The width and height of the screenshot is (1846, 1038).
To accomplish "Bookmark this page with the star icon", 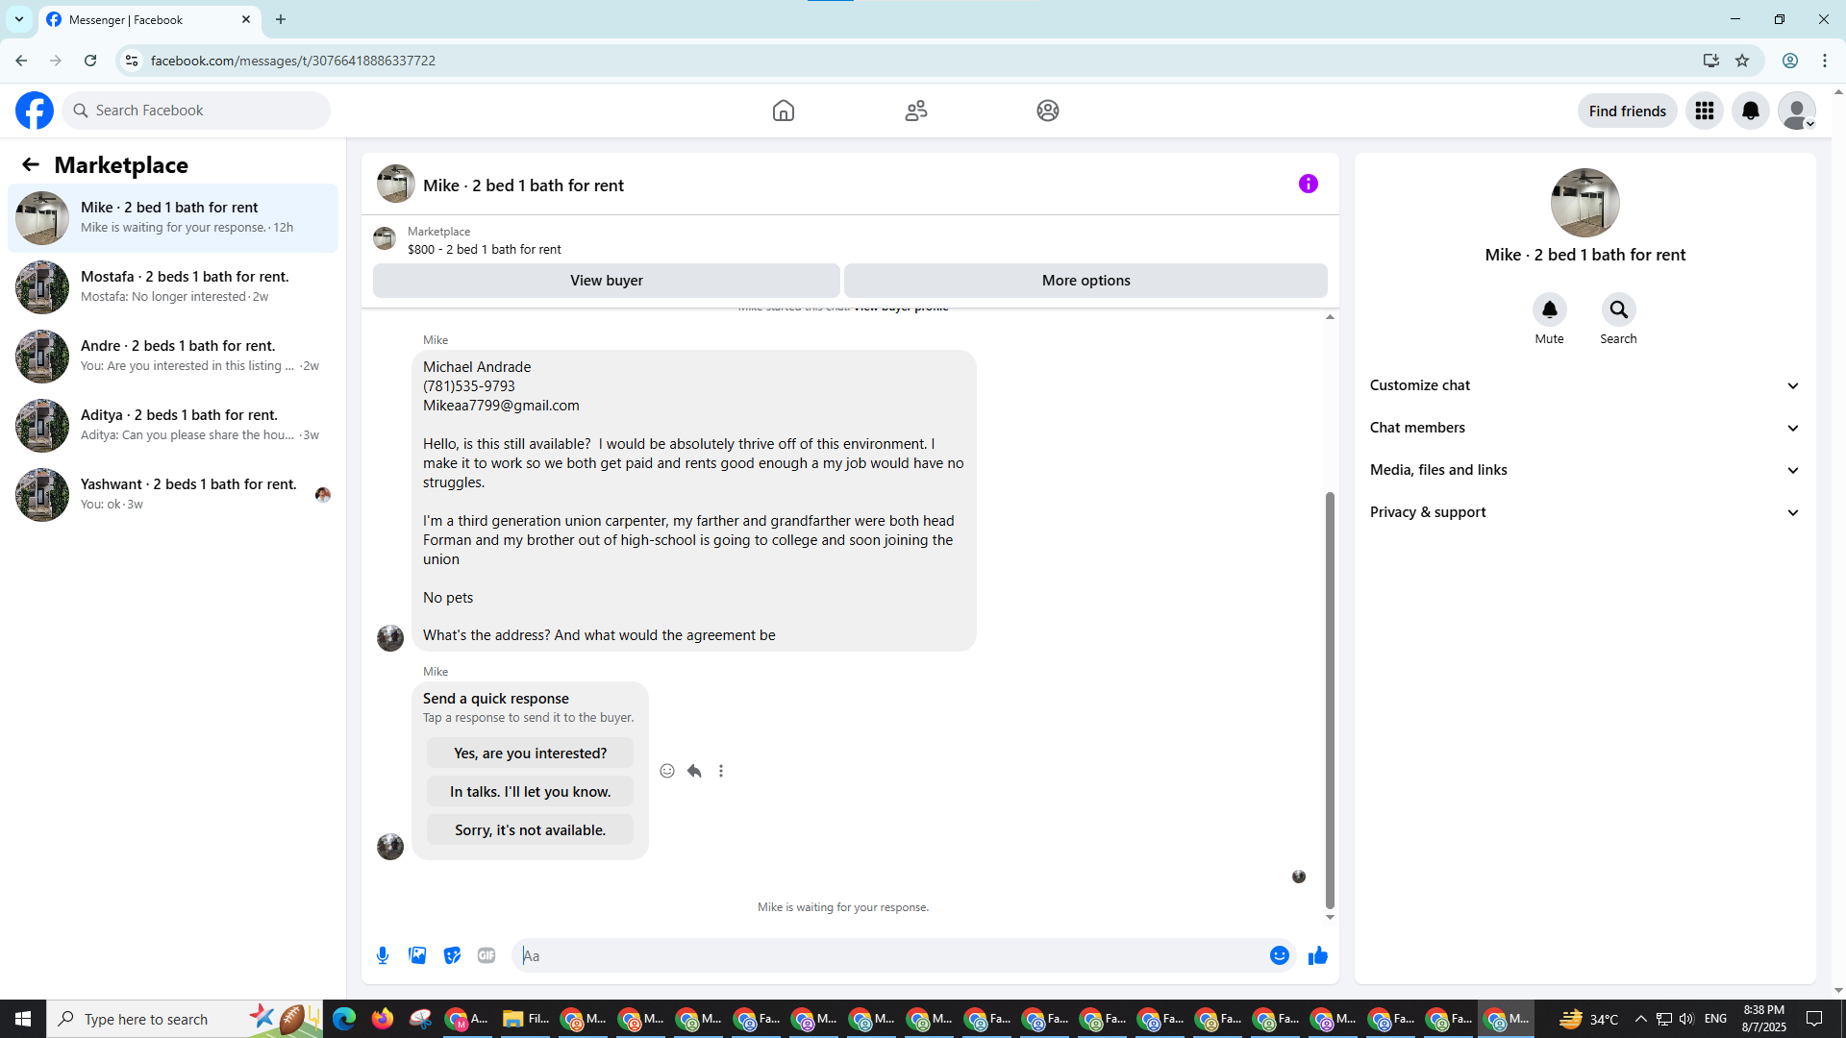I will click(1742, 61).
